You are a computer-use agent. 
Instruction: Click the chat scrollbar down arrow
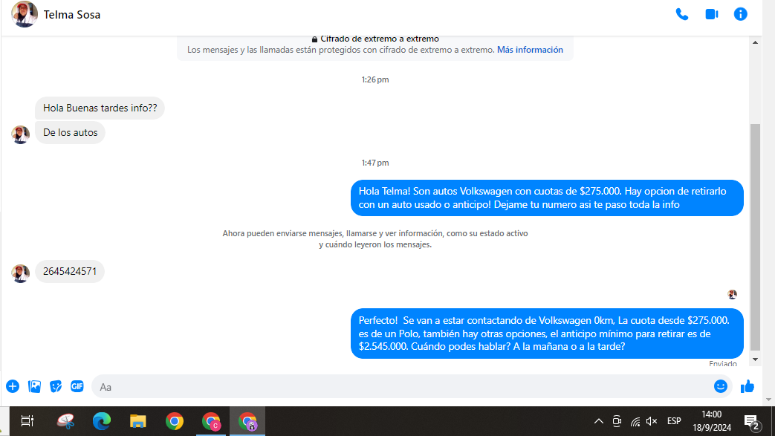[x=755, y=359]
